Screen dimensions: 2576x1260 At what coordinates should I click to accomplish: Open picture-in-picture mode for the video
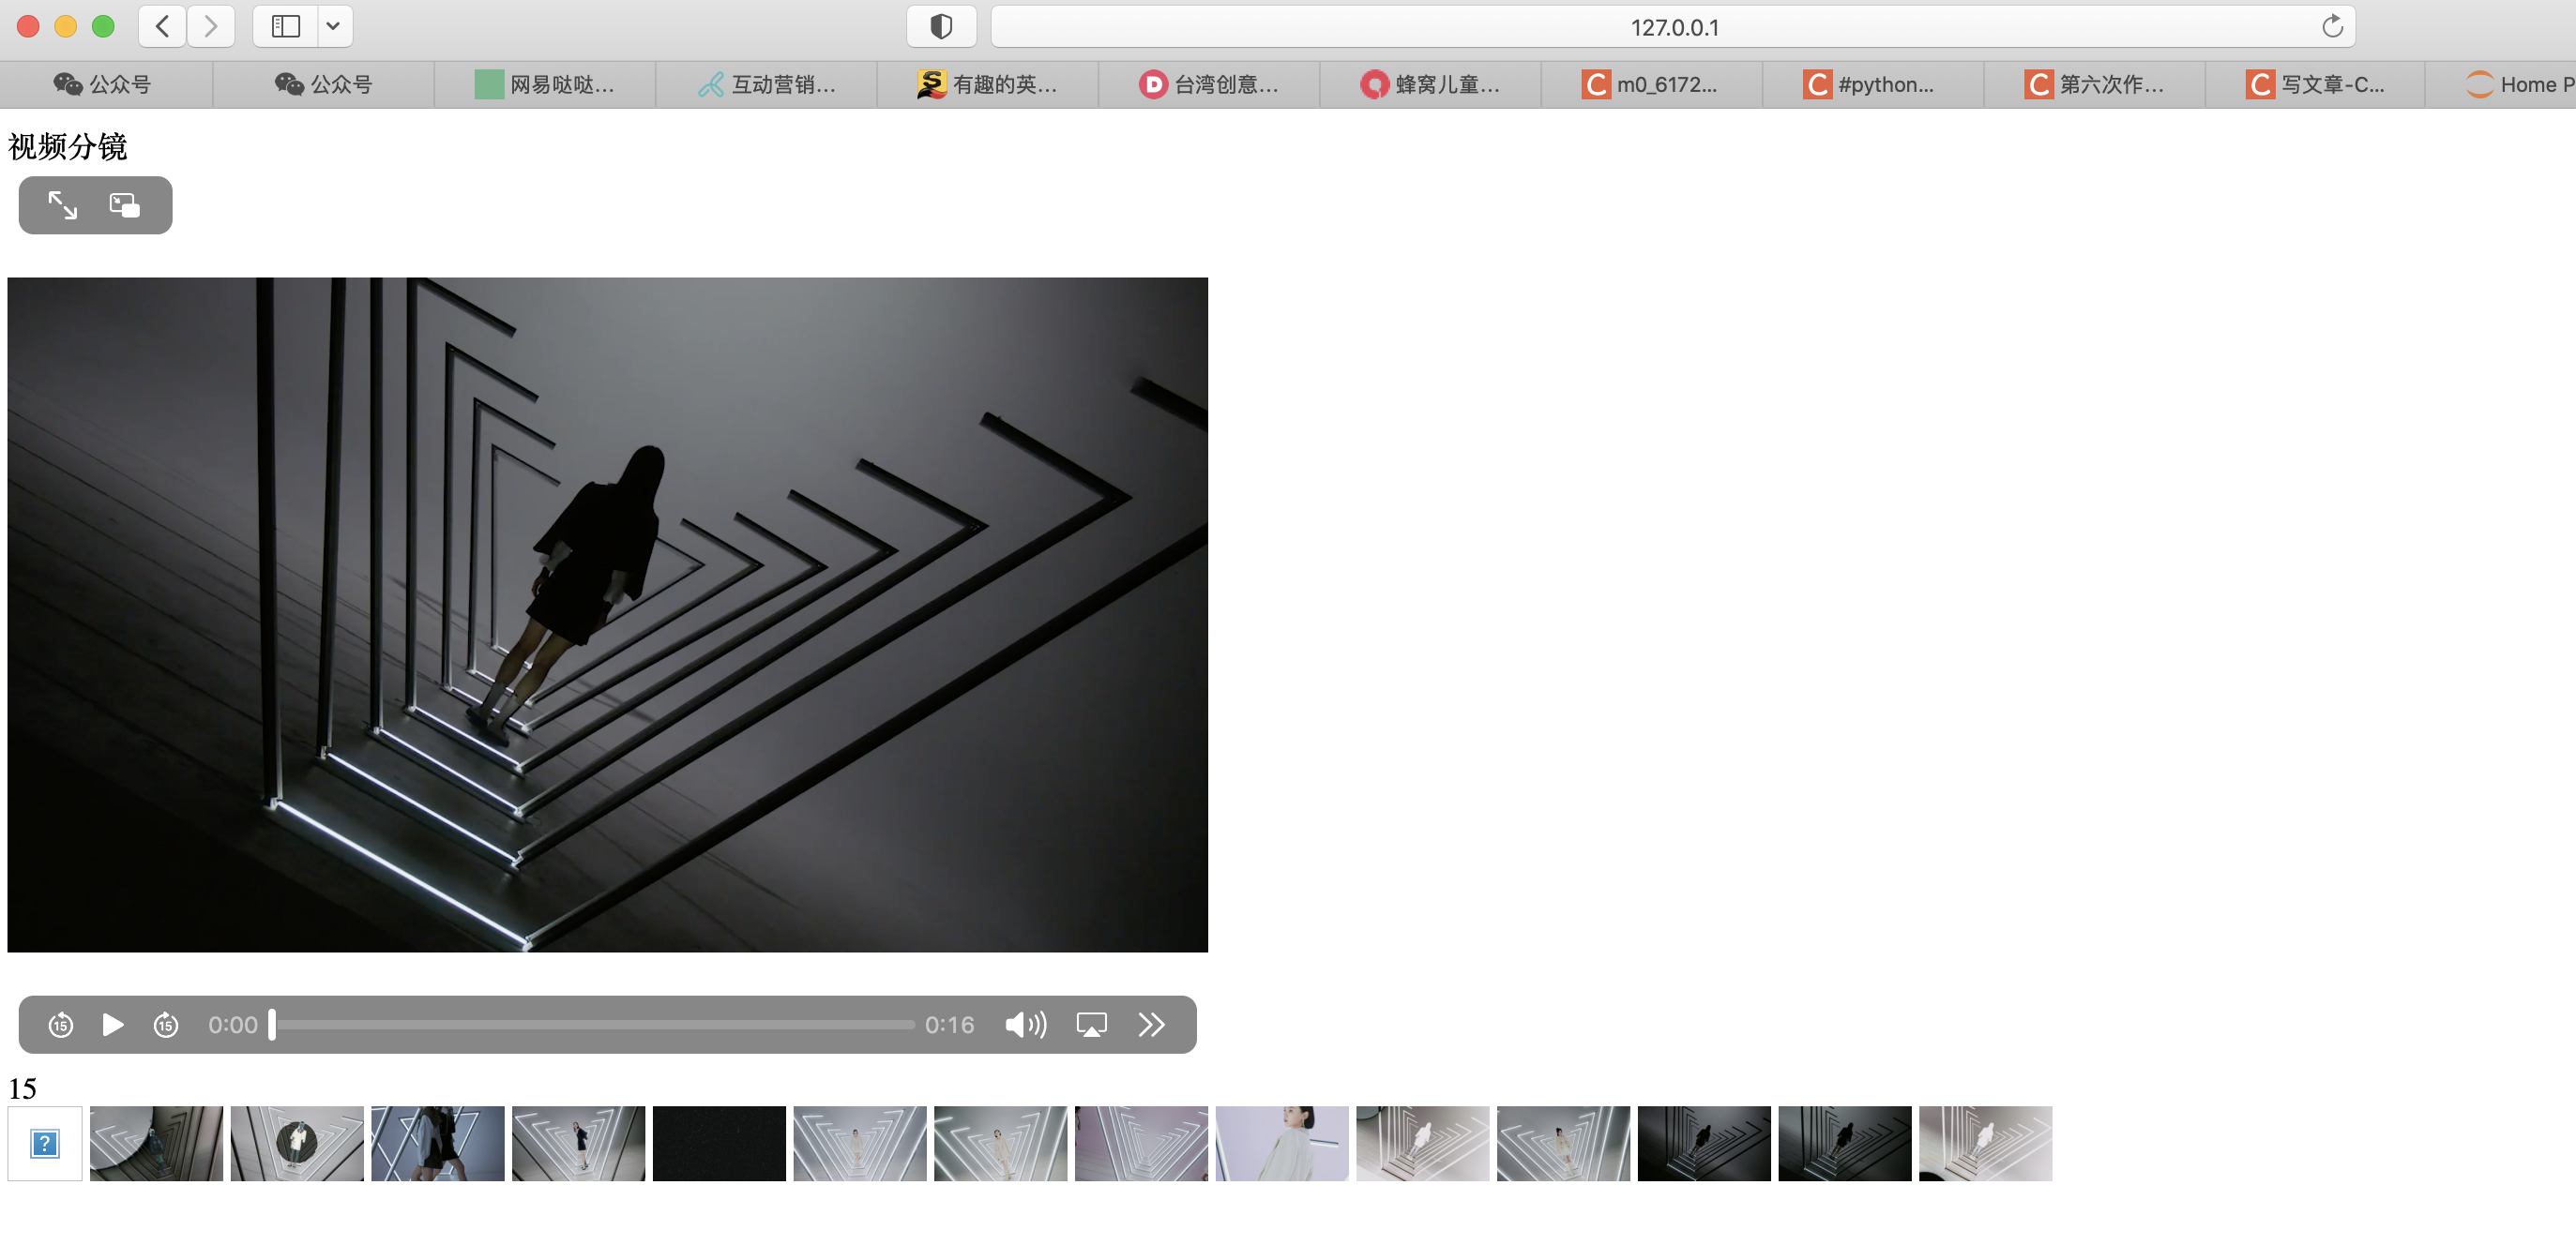(125, 204)
